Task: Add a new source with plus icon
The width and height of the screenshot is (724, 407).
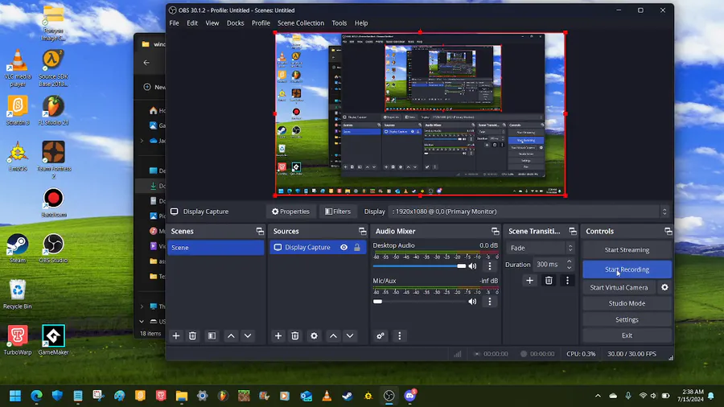Action: pyautogui.click(x=278, y=336)
